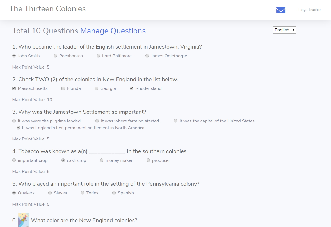Click the colonies map thumbnail in question 6
The width and height of the screenshot is (331, 227).
click(x=24, y=220)
